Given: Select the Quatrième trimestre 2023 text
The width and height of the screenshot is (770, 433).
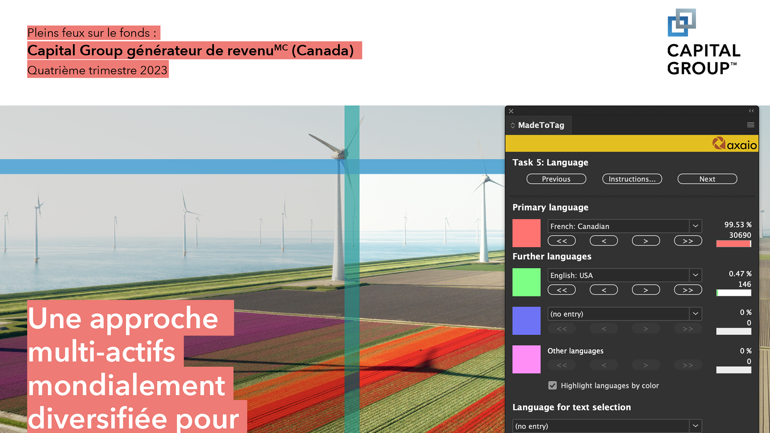Looking at the screenshot, I should (x=98, y=70).
